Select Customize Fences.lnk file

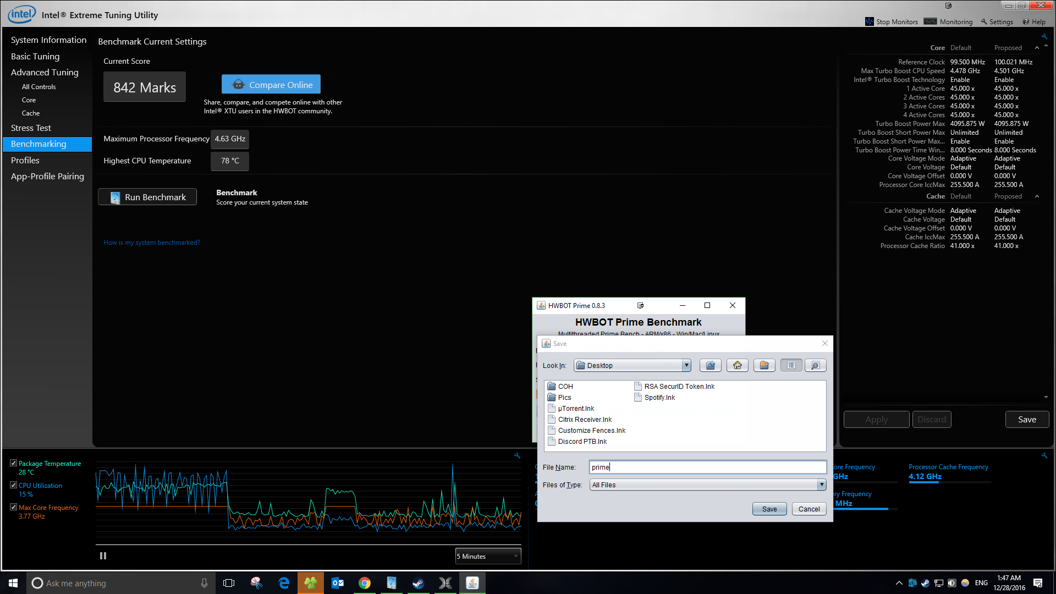(587, 430)
